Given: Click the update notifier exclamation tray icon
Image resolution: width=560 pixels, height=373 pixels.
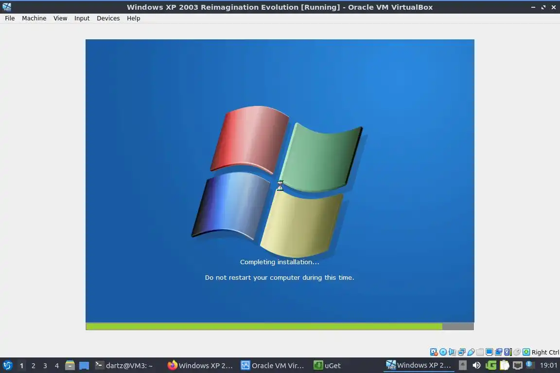Looking at the screenshot, I should coord(530,365).
